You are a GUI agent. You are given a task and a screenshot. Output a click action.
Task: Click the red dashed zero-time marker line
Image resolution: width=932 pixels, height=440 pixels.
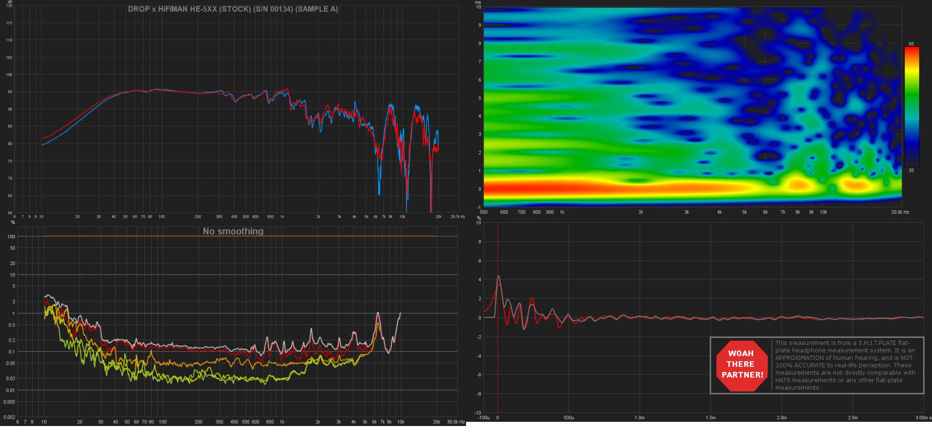pos(498,354)
